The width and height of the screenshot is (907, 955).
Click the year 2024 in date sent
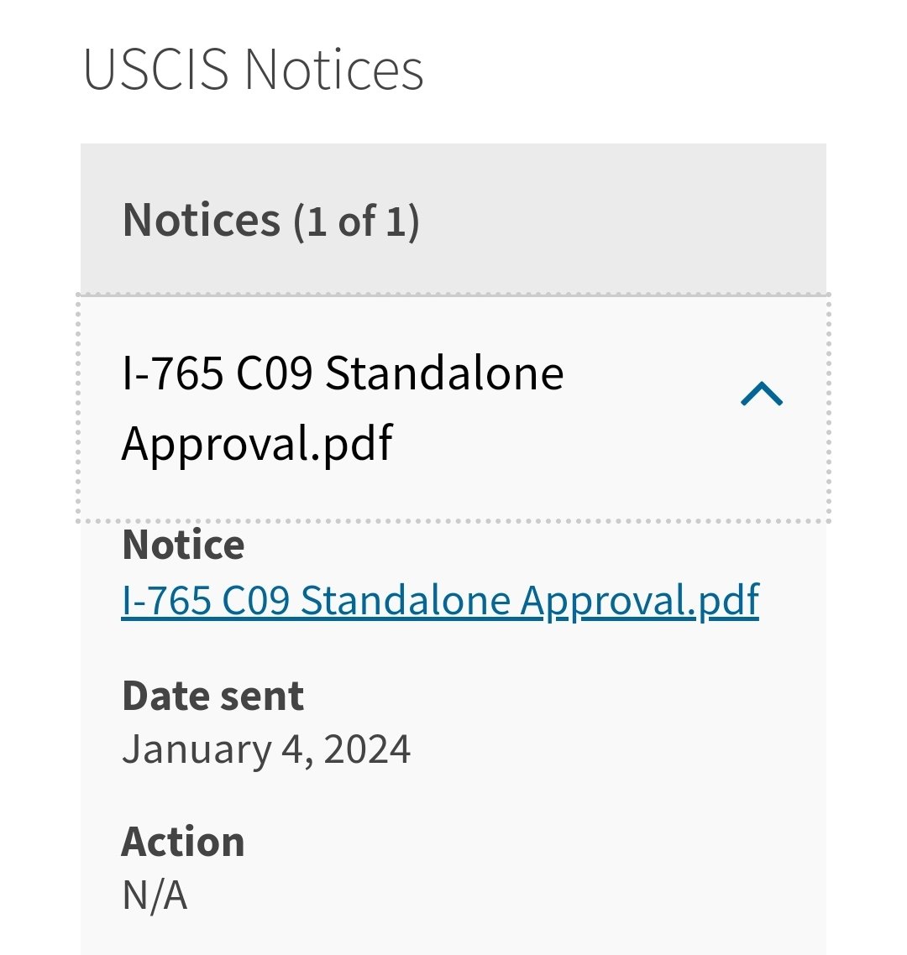pos(367,749)
